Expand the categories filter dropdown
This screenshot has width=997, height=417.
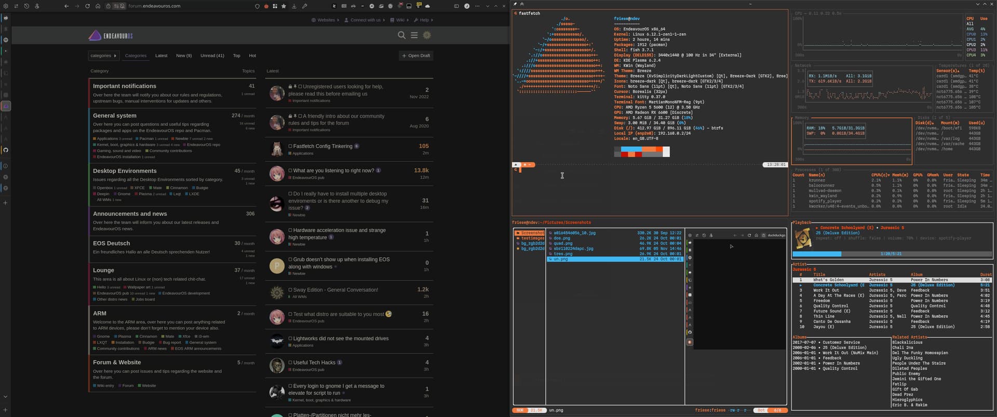tap(103, 55)
